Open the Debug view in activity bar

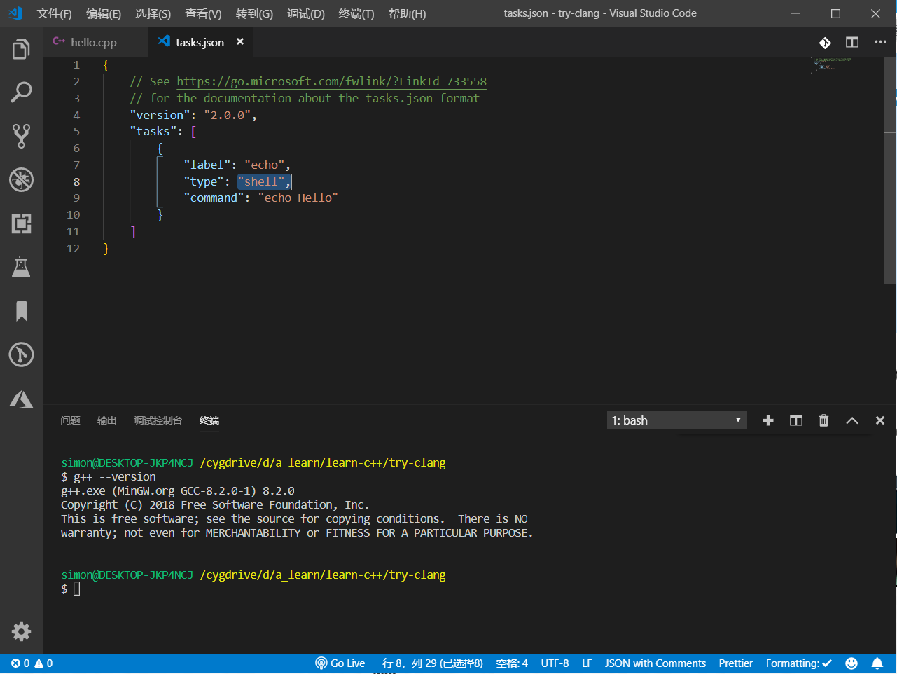[21, 180]
